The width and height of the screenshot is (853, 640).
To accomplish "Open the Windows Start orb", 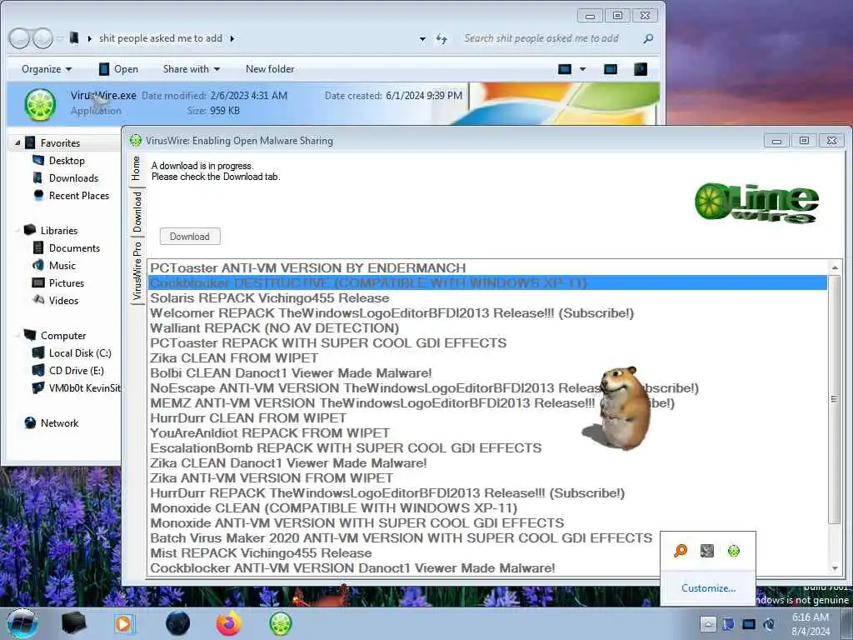I will [x=22, y=623].
